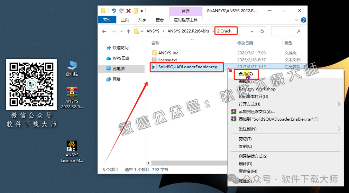Choose 添加到压缩文件(A)... menu entry
The width and height of the screenshot is (349, 193).
(257, 111)
